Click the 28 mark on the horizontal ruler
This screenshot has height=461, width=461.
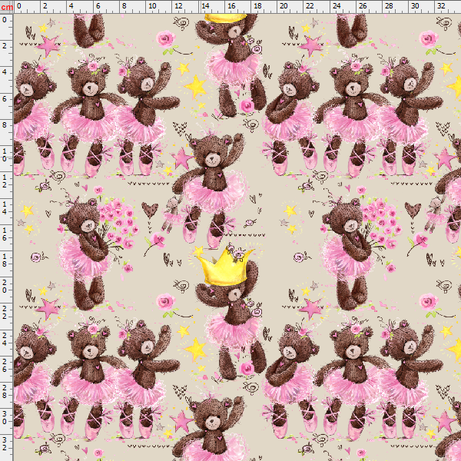coord(389,5)
